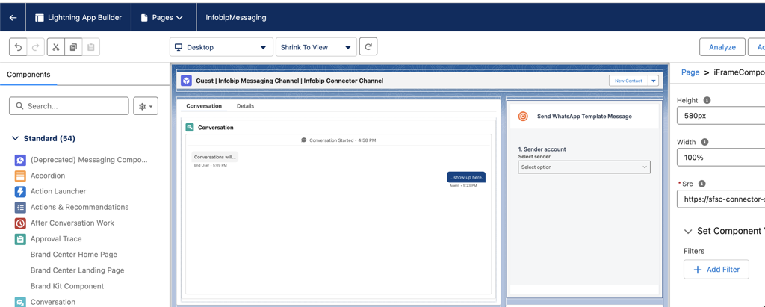Paste the component from clipboard icon

click(x=90, y=47)
